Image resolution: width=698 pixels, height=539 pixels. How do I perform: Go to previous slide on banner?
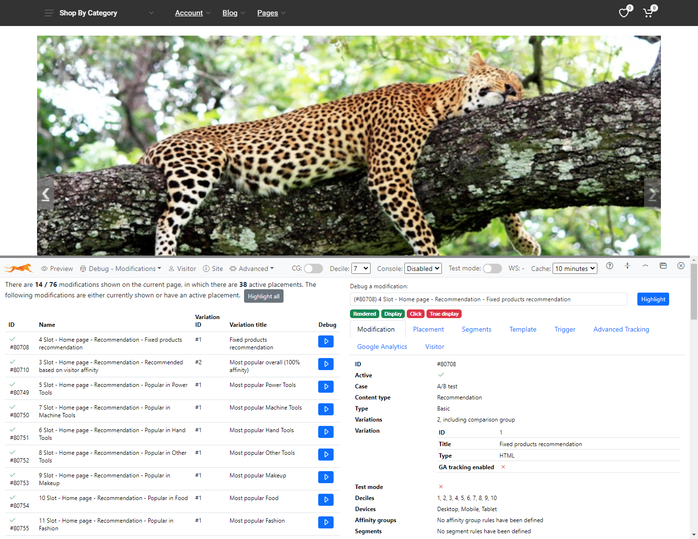click(x=46, y=194)
